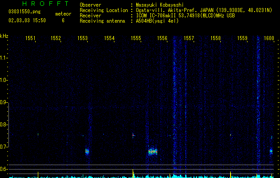280x178 pixels.
Task: Click the kHz axis unit label
Action: pos(4,36)
